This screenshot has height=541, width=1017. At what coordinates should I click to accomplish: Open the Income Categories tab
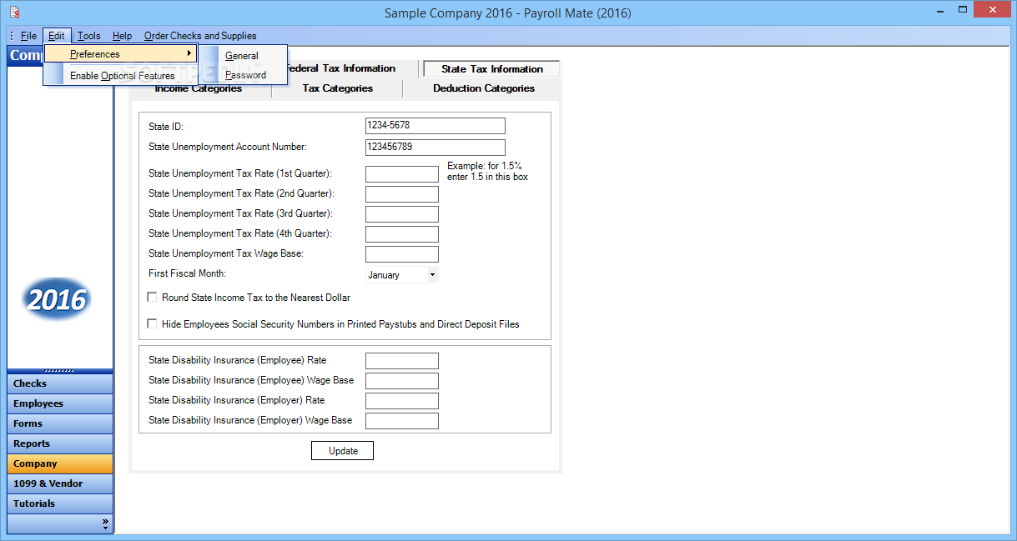click(x=199, y=88)
